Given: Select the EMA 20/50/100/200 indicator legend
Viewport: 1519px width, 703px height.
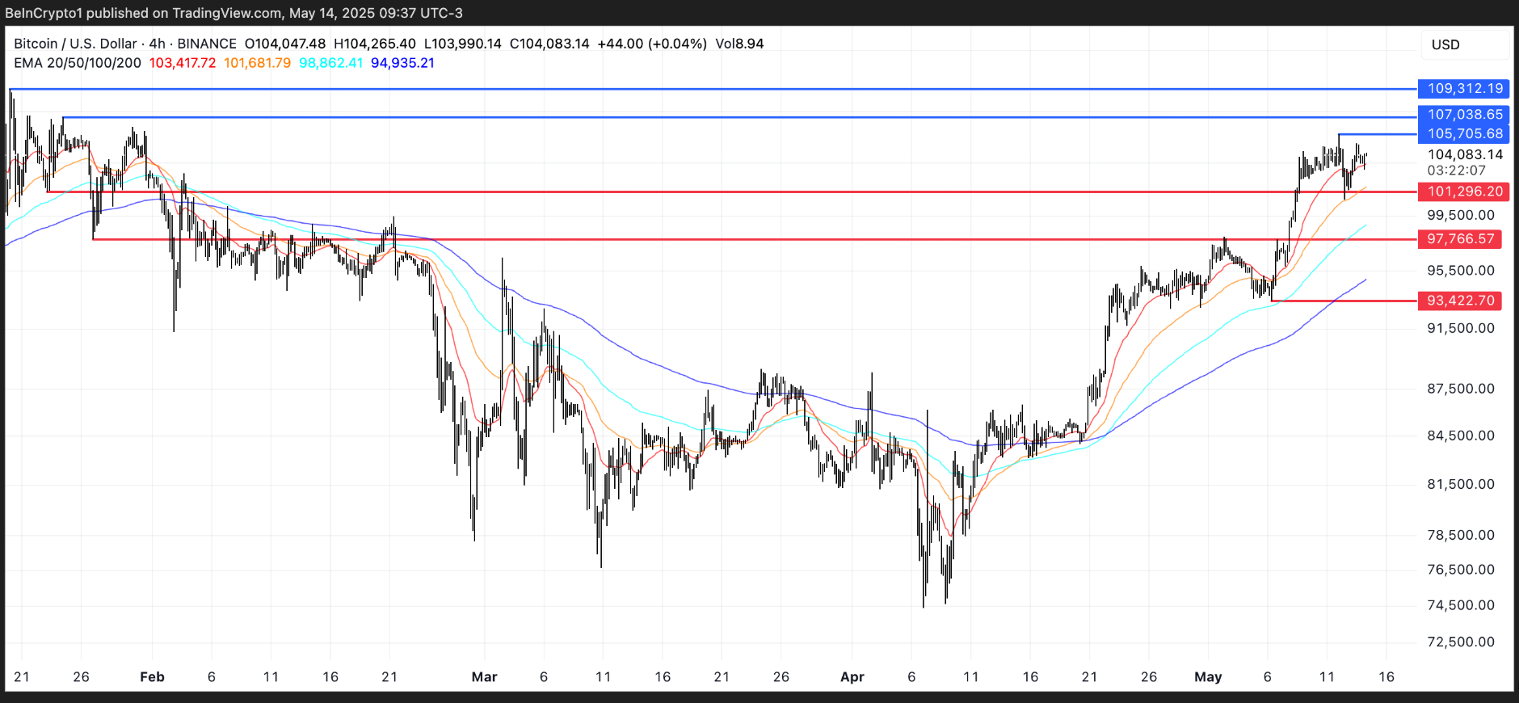Looking at the screenshot, I should [x=78, y=63].
